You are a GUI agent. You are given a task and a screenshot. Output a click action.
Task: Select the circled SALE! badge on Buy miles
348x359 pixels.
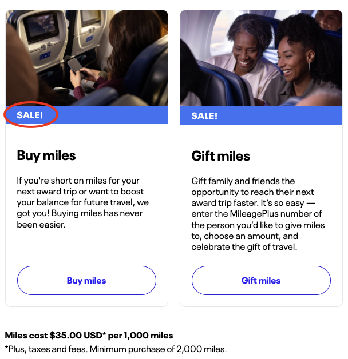(30, 115)
